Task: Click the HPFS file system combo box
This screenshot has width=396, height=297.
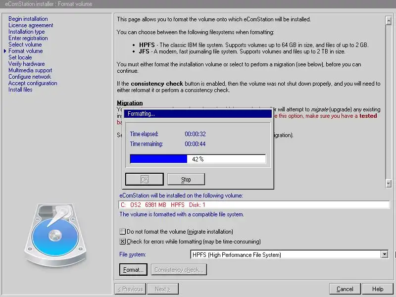Action: [289, 254]
